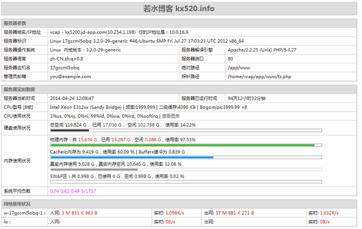Click the Intel Xeon E312xx CPU model text
Viewport: 362px width, 229px height.
[x=86, y=106]
